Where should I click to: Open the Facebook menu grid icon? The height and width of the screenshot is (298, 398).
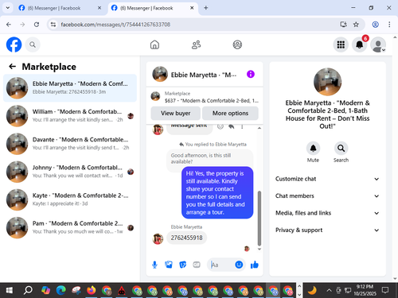[x=341, y=45]
